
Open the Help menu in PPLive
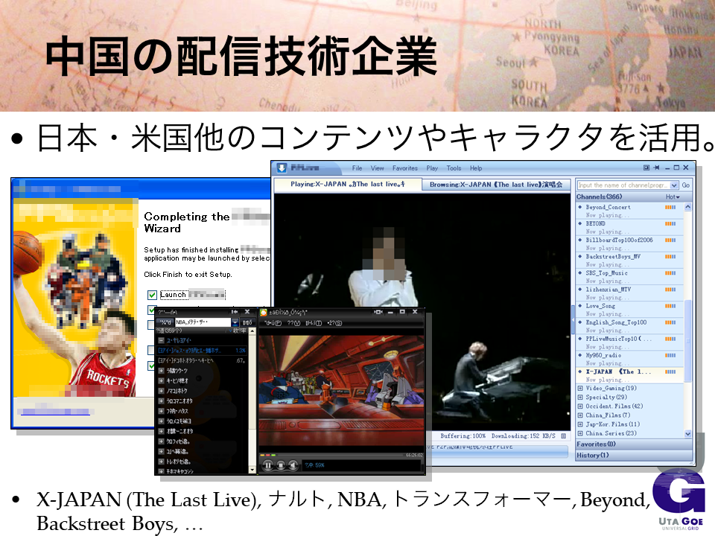476,168
